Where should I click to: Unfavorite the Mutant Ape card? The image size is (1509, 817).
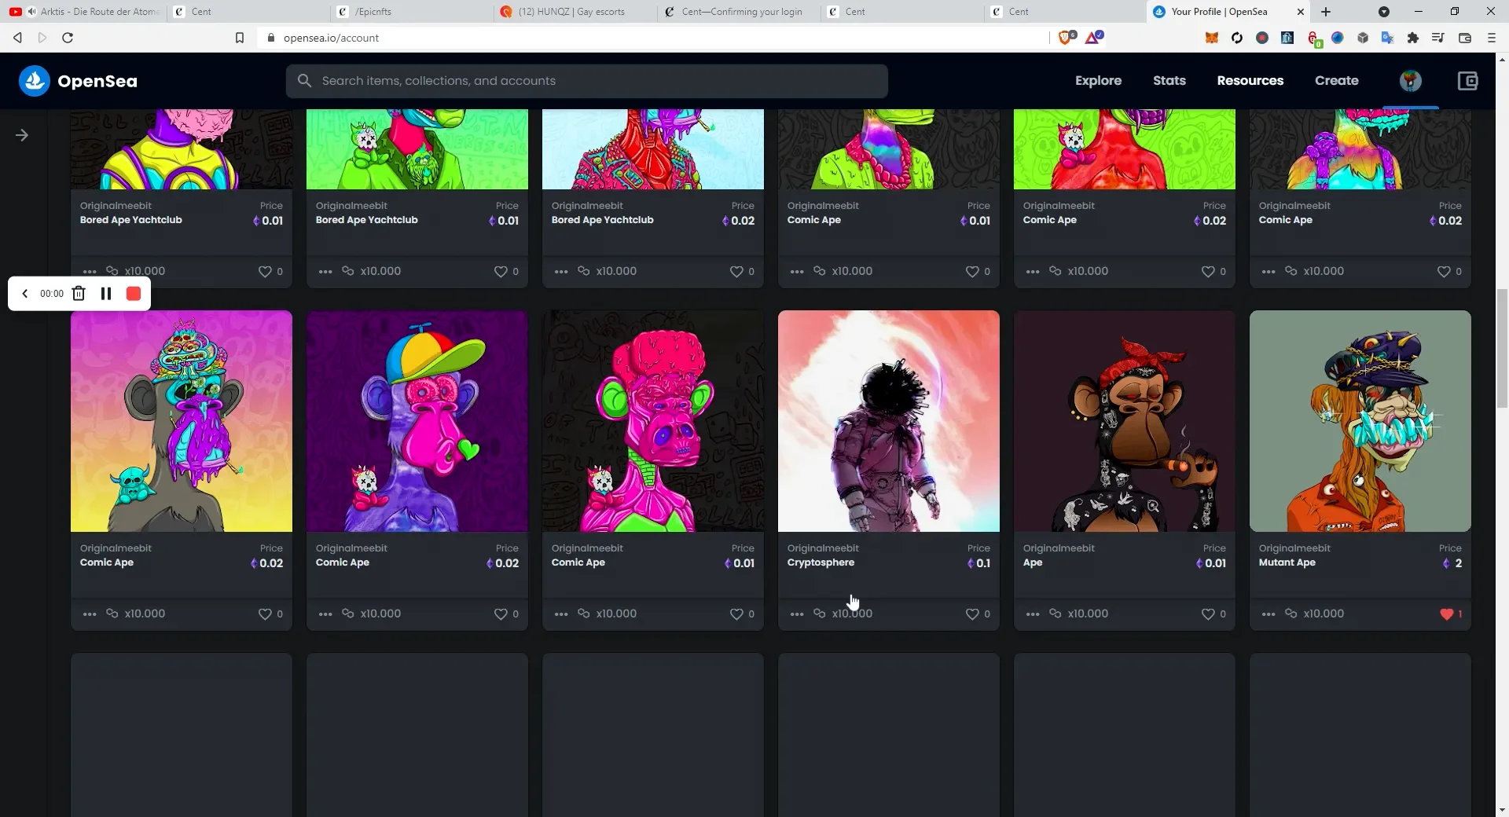(1446, 614)
